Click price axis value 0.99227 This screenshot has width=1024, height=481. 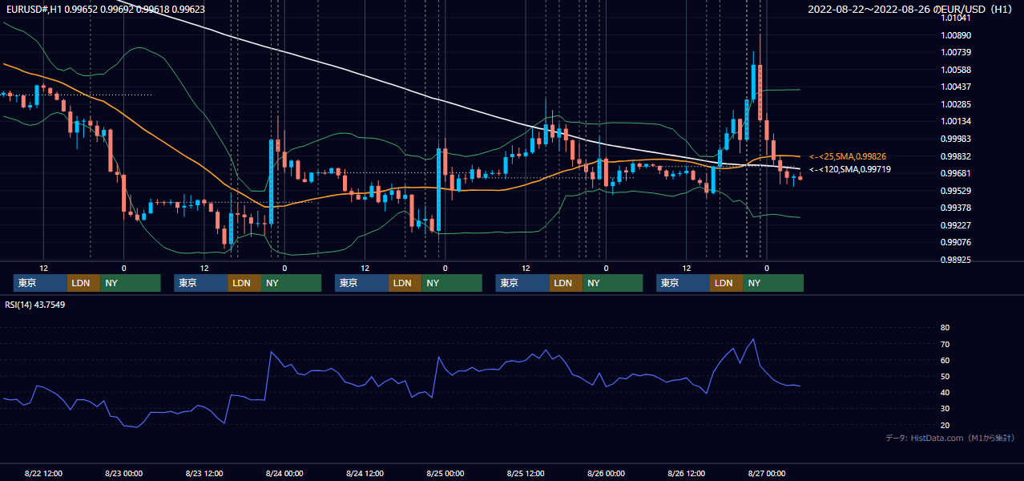click(955, 225)
